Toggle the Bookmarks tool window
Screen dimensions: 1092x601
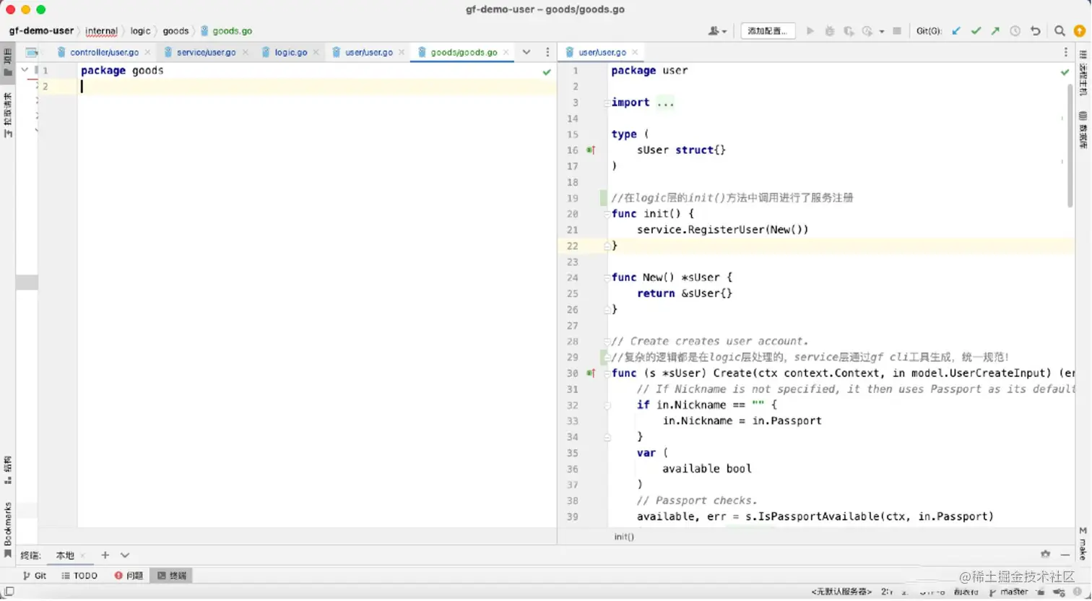coord(8,529)
